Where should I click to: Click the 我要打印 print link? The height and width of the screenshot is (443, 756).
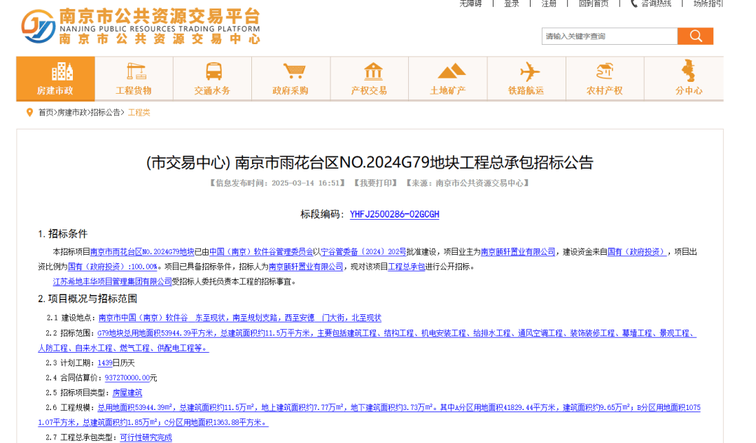click(x=375, y=183)
